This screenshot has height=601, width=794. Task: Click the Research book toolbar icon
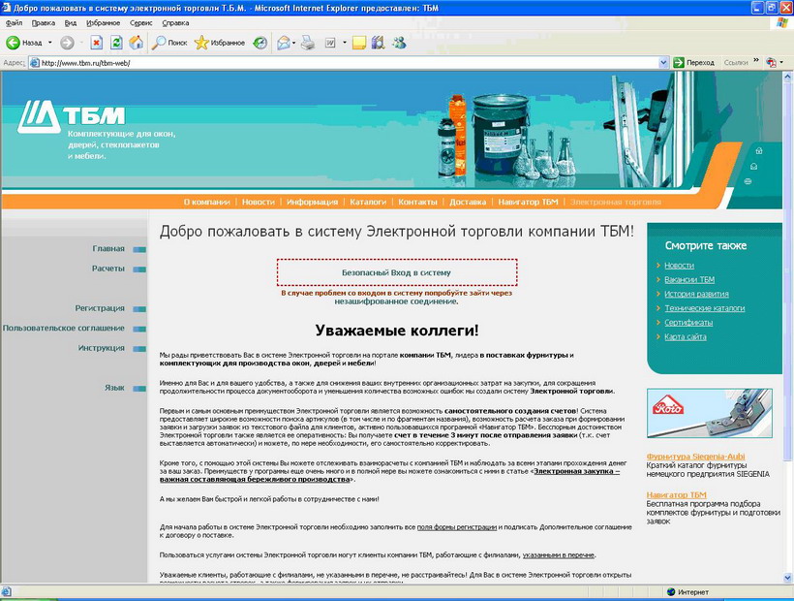(379, 43)
